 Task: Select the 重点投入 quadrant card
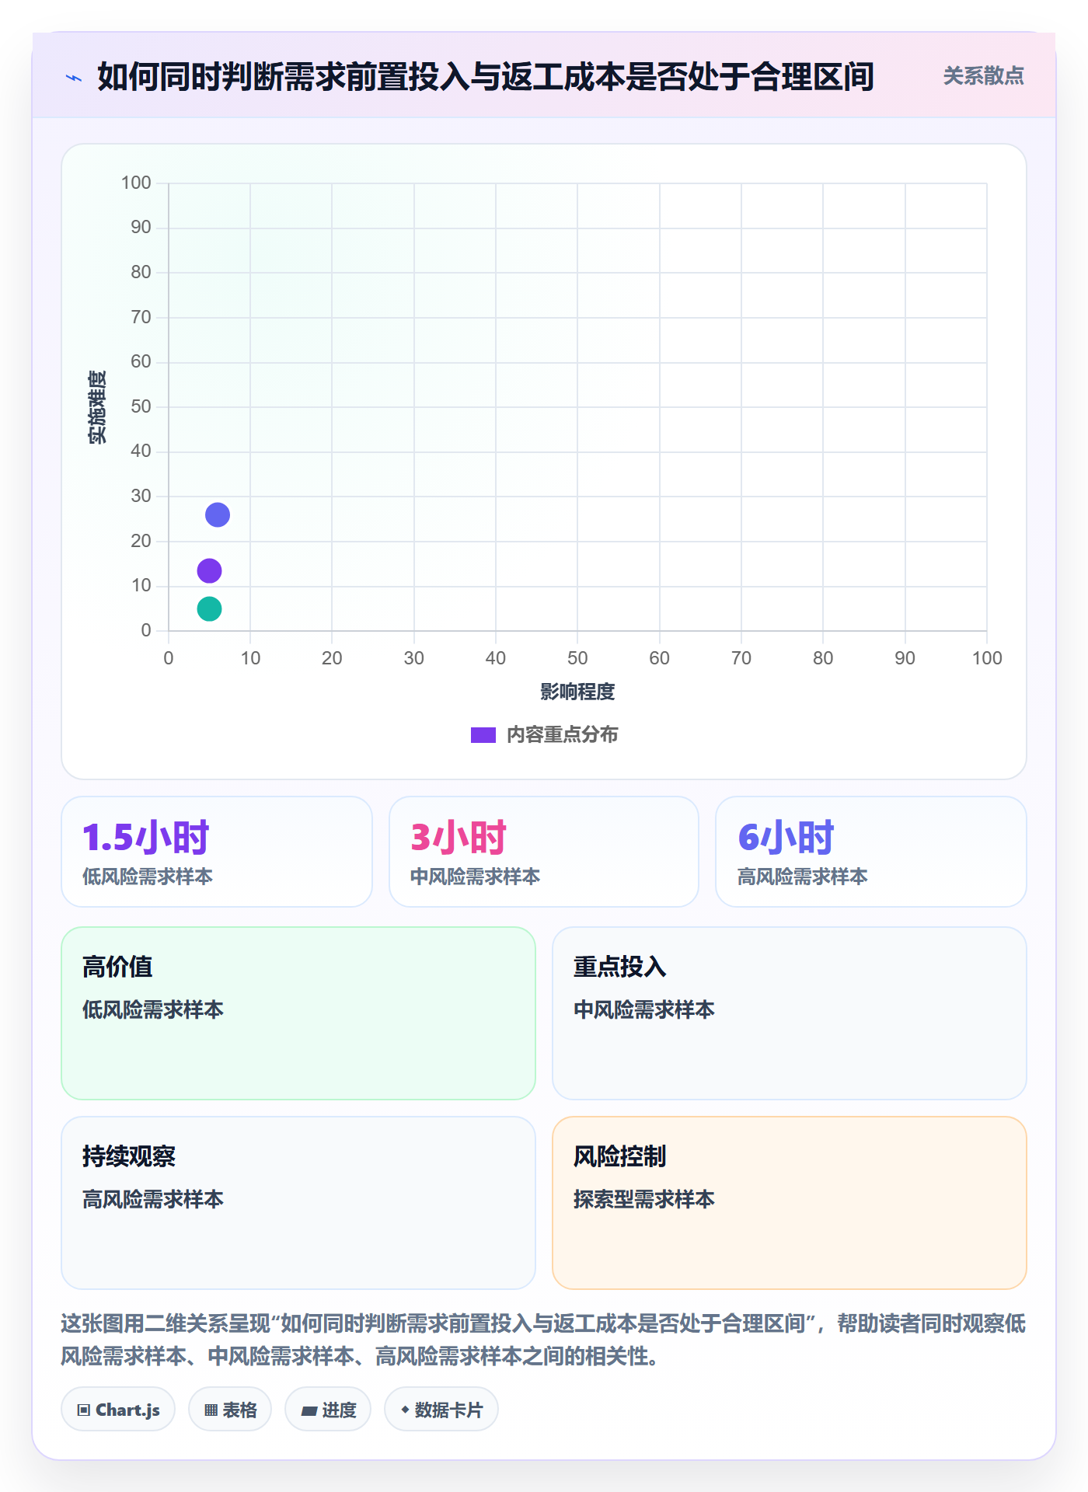(790, 1013)
